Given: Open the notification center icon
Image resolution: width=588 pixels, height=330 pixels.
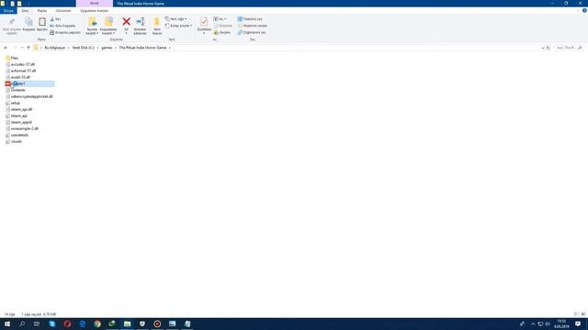Looking at the screenshot, I should [578, 324].
